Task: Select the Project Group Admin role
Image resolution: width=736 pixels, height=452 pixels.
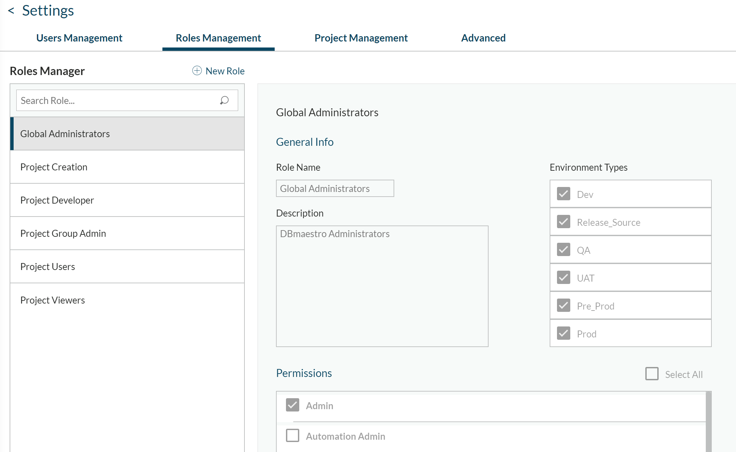Action: pyautogui.click(x=63, y=233)
